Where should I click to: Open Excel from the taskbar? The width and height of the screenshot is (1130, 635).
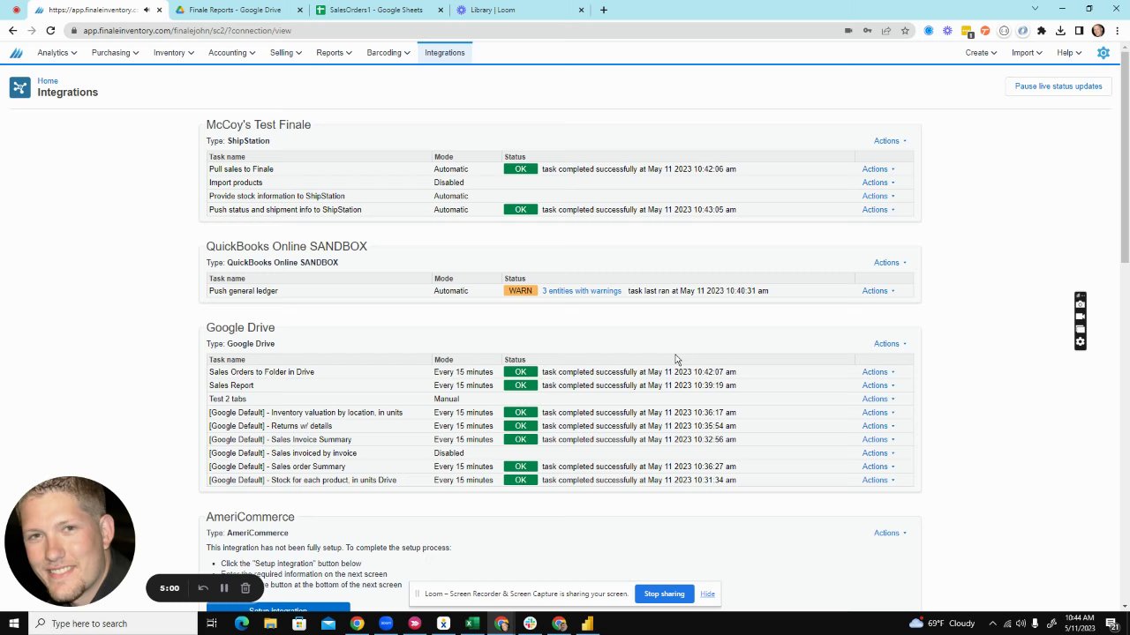point(472,624)
